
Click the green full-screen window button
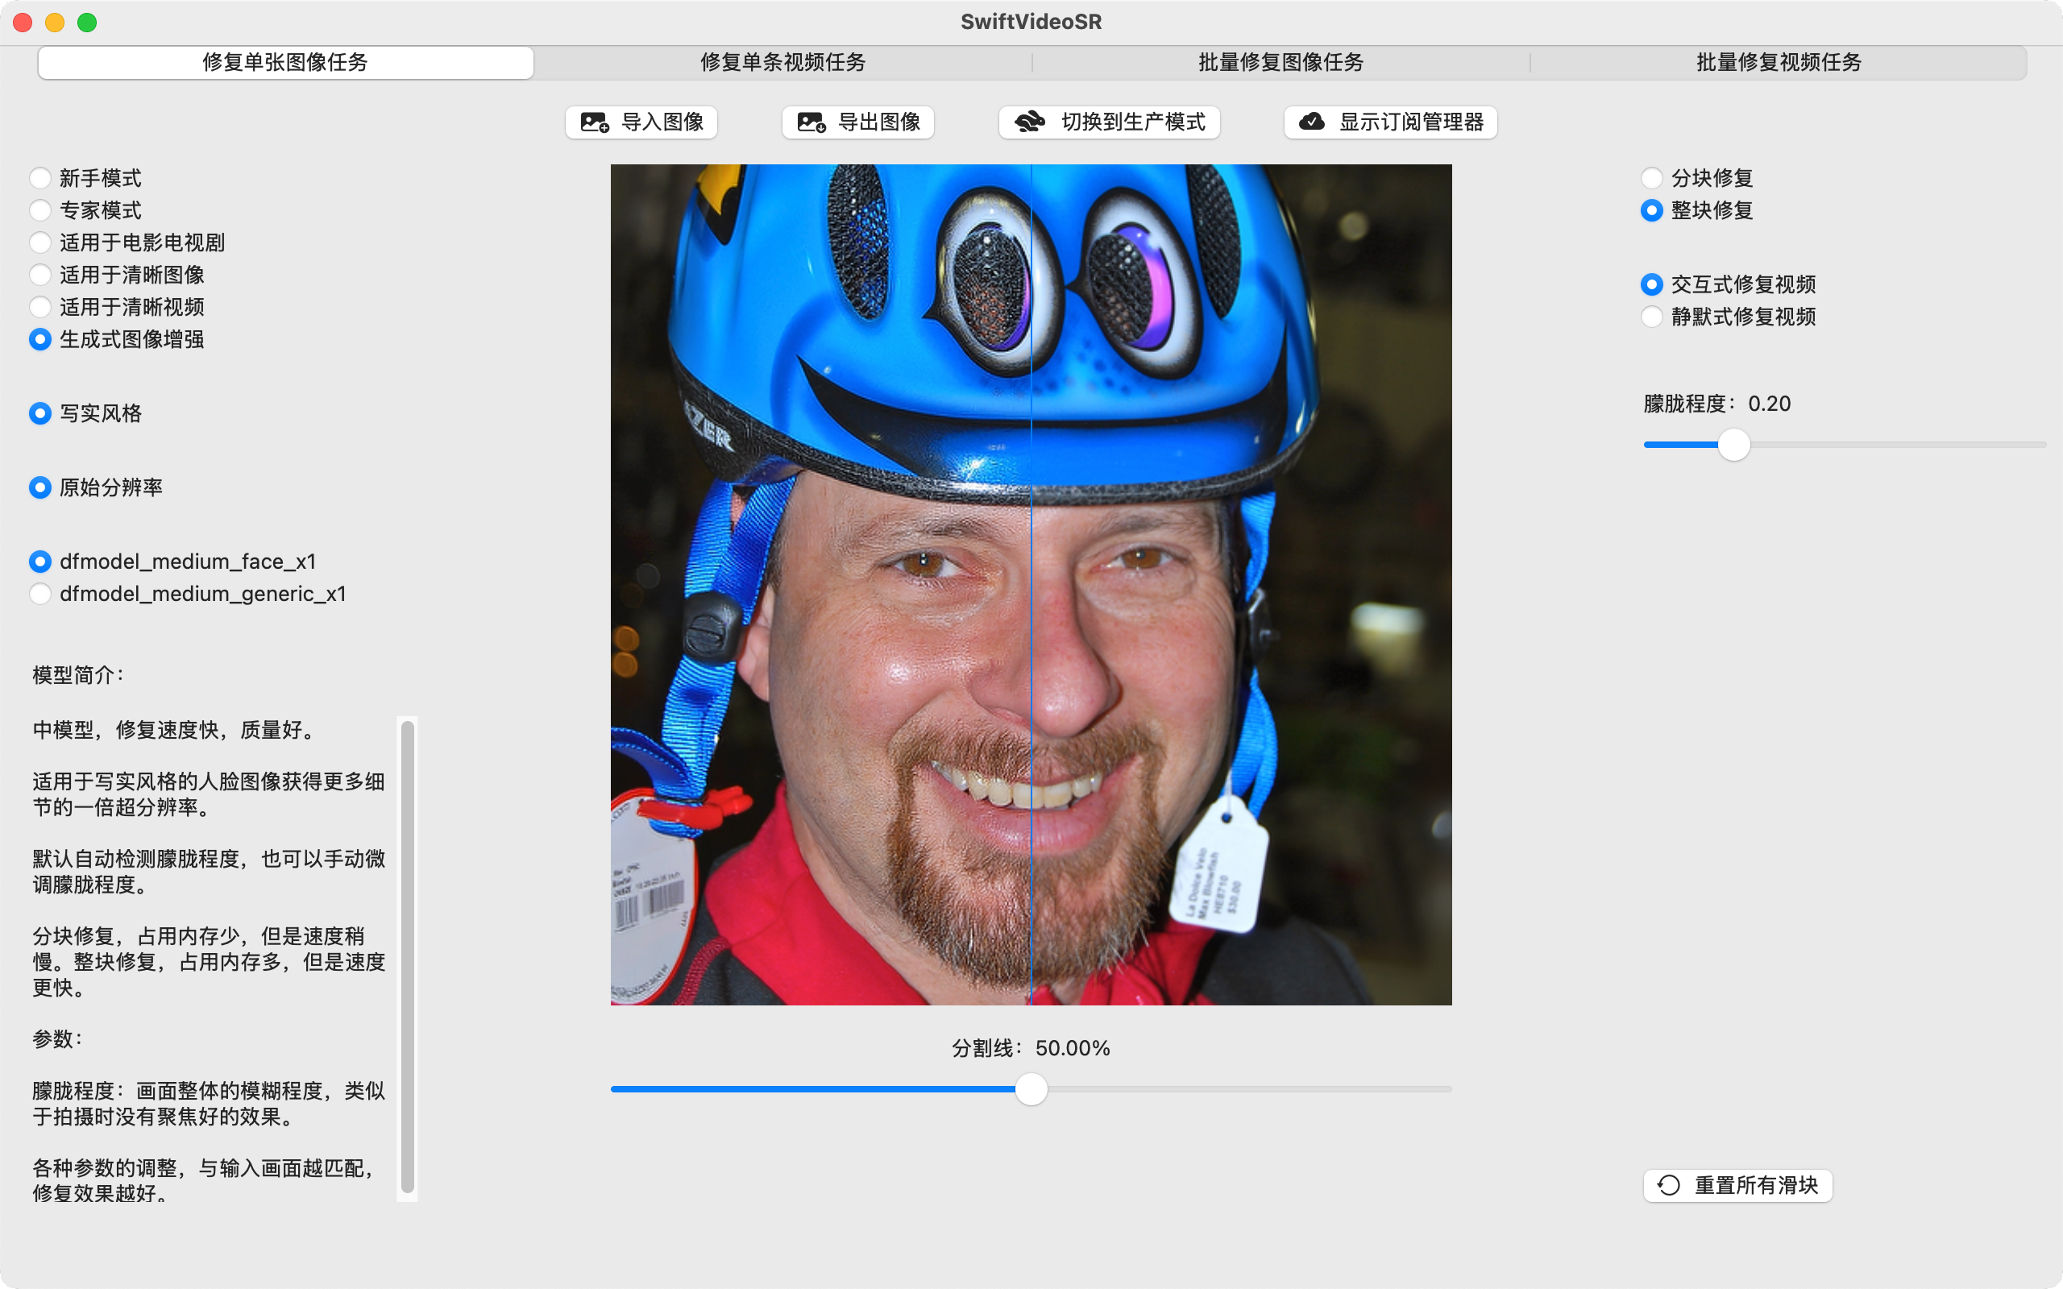[x=87, y=23]
